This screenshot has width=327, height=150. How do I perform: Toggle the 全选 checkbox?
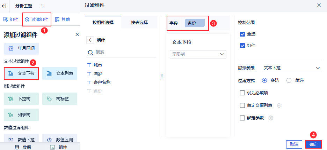click(242, 34)
